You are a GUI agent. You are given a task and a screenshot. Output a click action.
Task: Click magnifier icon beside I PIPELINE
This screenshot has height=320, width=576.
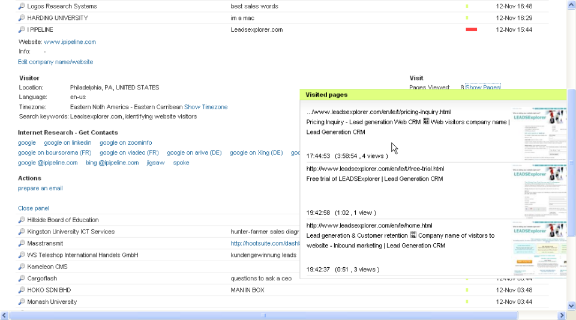[22, 30]
